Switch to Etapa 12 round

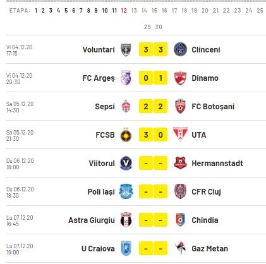coord(124,11)
